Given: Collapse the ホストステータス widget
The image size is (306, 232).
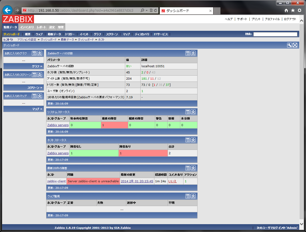Looking at the screenshot, I should 193,140.
